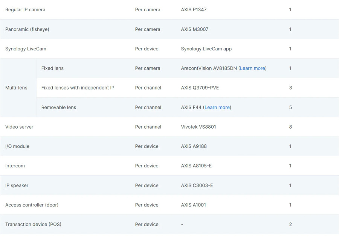Select the 'Intercom' cell
339x237 pixels.
pos(15,166)
